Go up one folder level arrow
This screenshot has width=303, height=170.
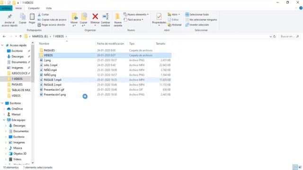tap(20, 36)
